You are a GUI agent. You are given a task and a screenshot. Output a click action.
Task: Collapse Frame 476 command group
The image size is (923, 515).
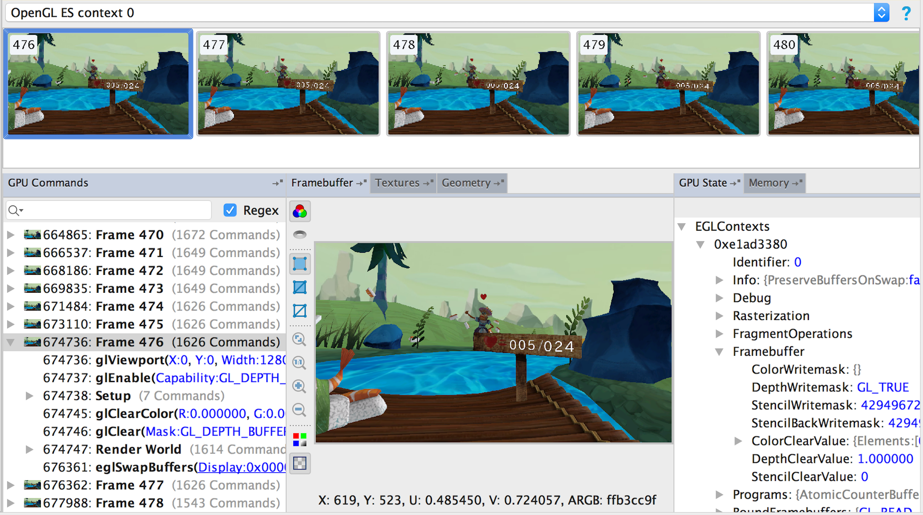point(11,342)
